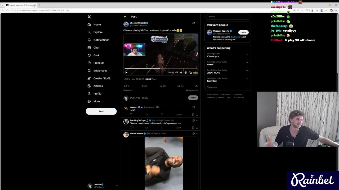Screen dimensions: 339x190
Task: Bookmark the main post
Action: click(x=179, y=86)
